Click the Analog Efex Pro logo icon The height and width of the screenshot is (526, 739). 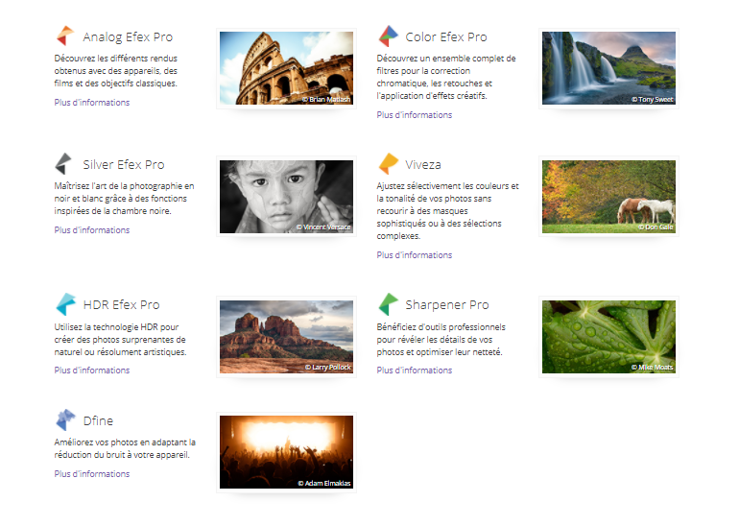pyautogui.click(x=64, y=37)
